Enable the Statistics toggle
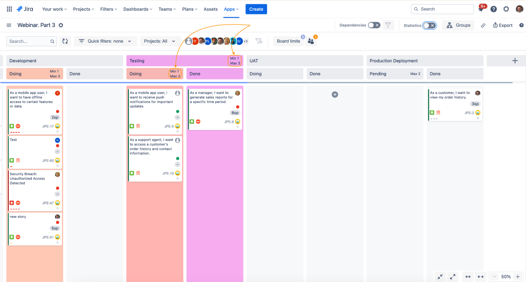The width and height of the screenshot is (526, 282). tap(429, 26)
